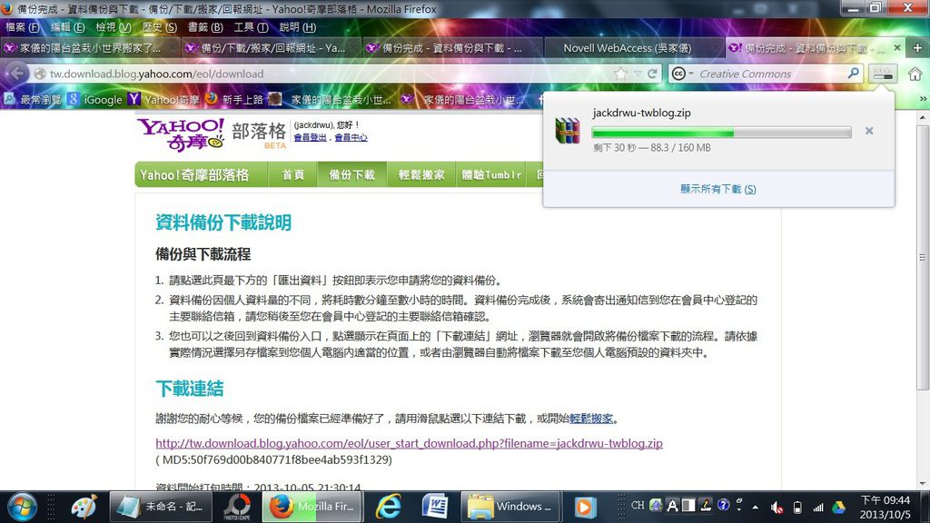Reload the page with the refresh icon

tap(652, 74)
